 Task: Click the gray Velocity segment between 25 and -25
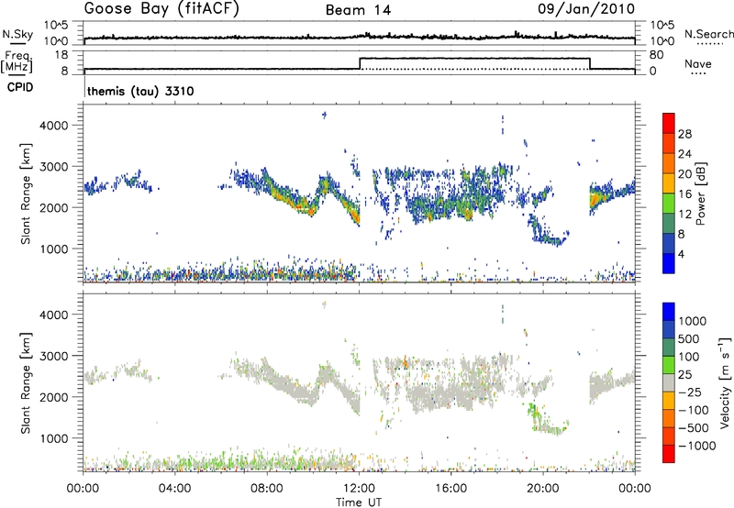[669, 382]
